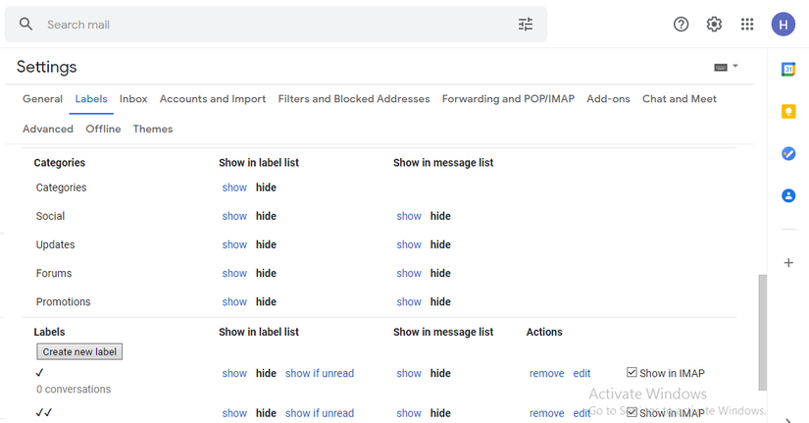This screenshot has width=809, height=423.
Task: Remove the single-check label
Action: tap(546, 373)
